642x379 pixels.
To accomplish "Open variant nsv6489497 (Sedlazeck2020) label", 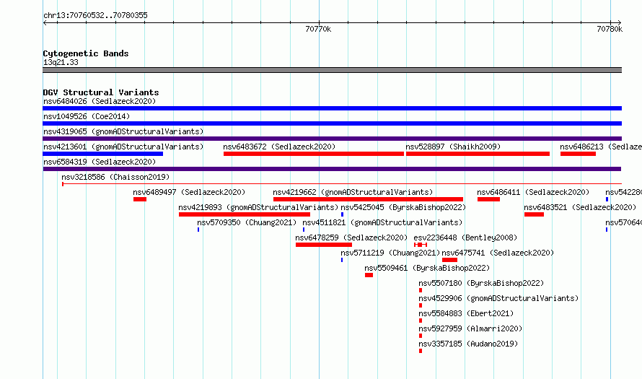I will 189,192.
